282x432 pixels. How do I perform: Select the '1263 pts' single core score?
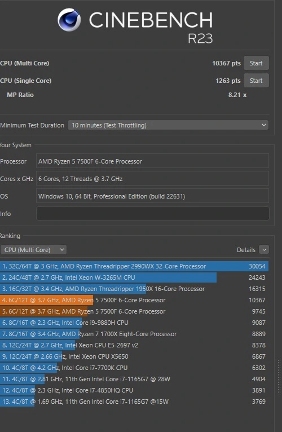pyautogui.click(x=228, y=81)
